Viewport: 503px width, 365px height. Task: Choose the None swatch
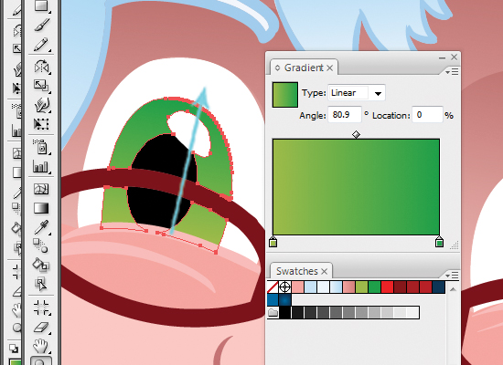click(273, 287)
